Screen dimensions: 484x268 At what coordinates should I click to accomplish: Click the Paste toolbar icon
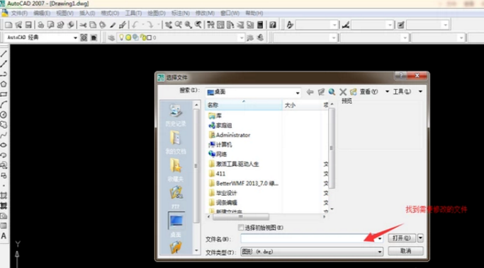[103, 25]
